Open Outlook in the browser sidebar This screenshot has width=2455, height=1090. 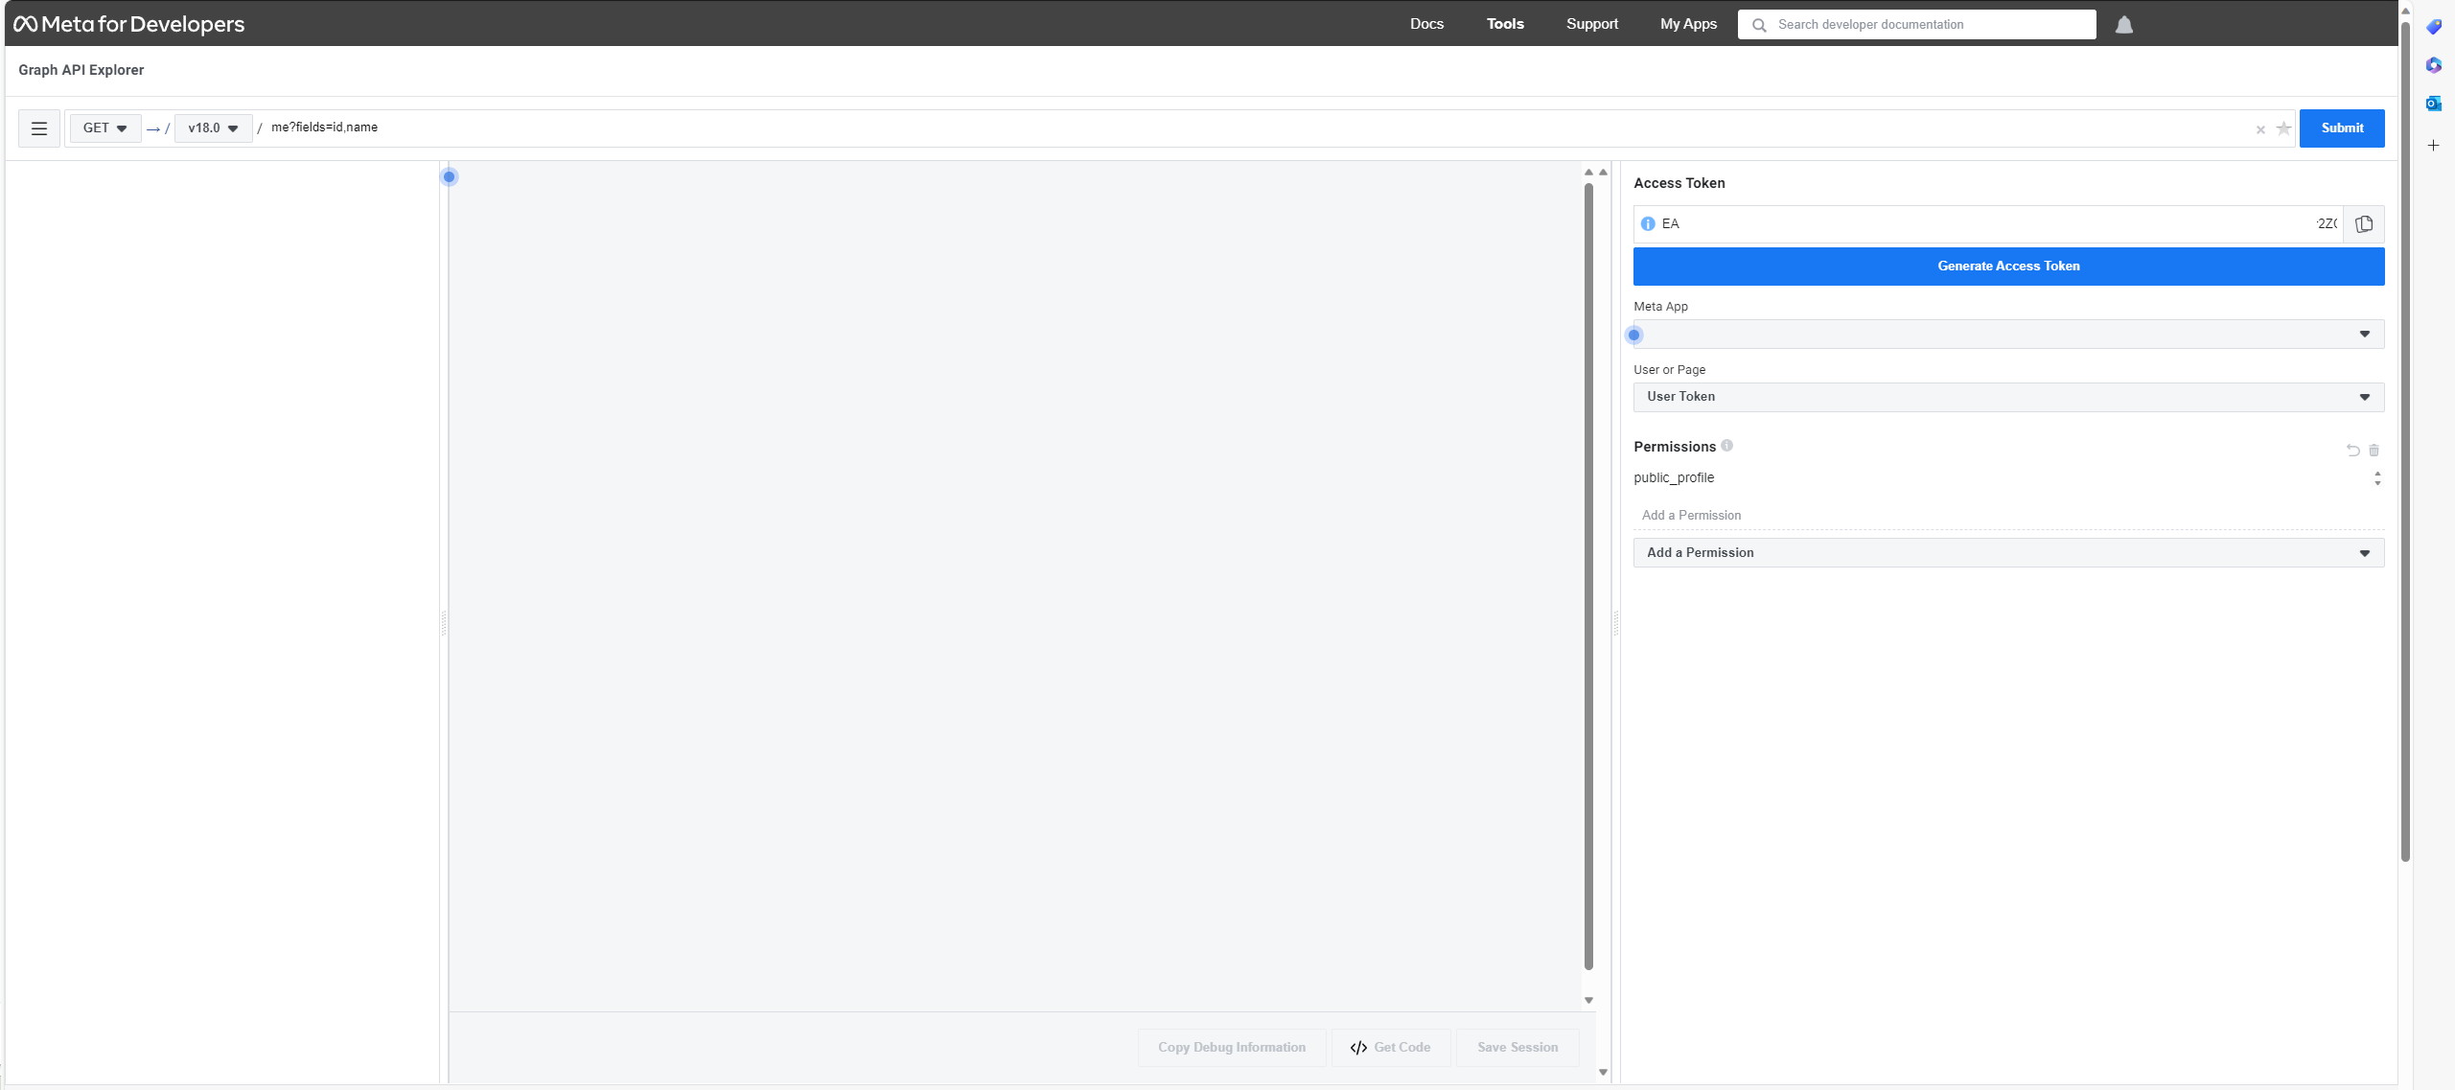click(2433, 104)
